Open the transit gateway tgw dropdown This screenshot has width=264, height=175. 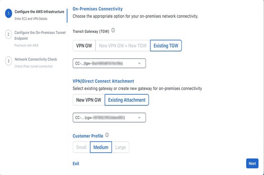(x=109, y=63)
